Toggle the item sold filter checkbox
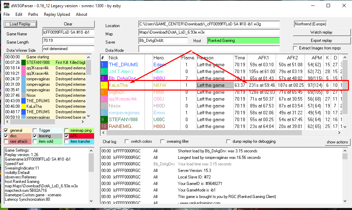This screenshot has height=210, width=352. point(35,142)
